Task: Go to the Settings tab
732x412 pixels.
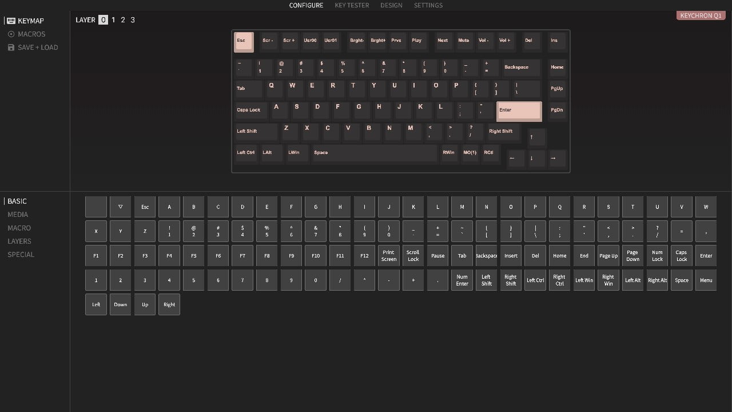Action: pos(428,5)
